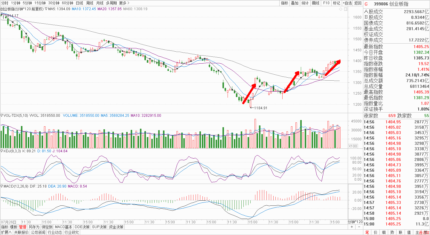Select the bottom 指标 tab
Viewport: 430px width, 235px height.
4,227
